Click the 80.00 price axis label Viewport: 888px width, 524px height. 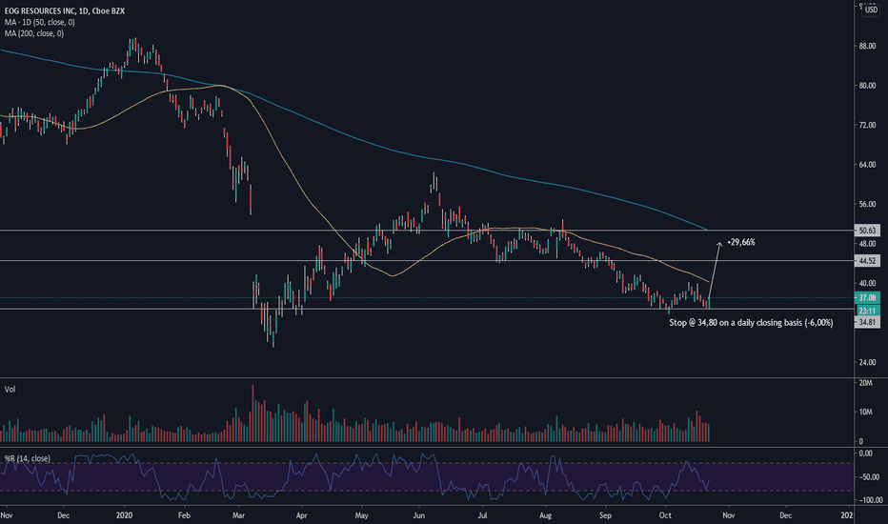pyautogui.click(x=867, y=86)
